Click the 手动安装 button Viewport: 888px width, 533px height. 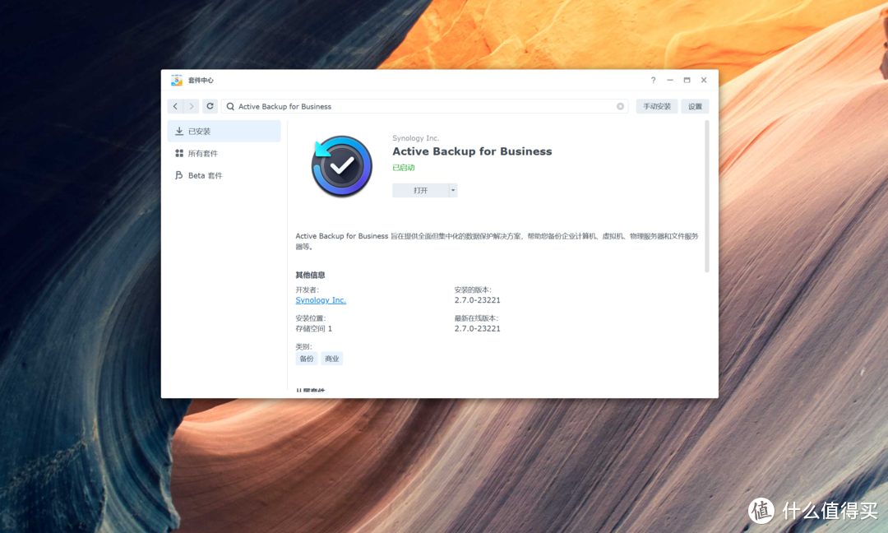[x=656, y=106]
